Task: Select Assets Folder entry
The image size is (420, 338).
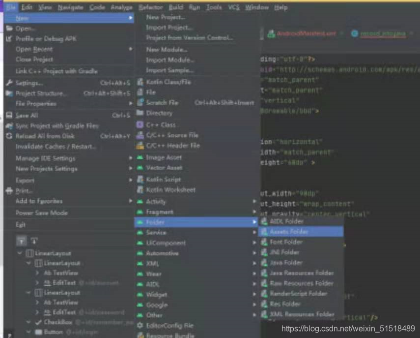Action: coord(301,232)
